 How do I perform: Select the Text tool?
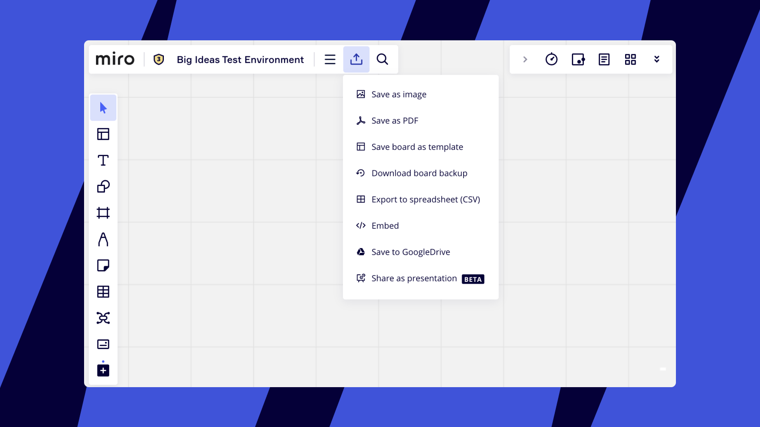click(x=103, y=160)
